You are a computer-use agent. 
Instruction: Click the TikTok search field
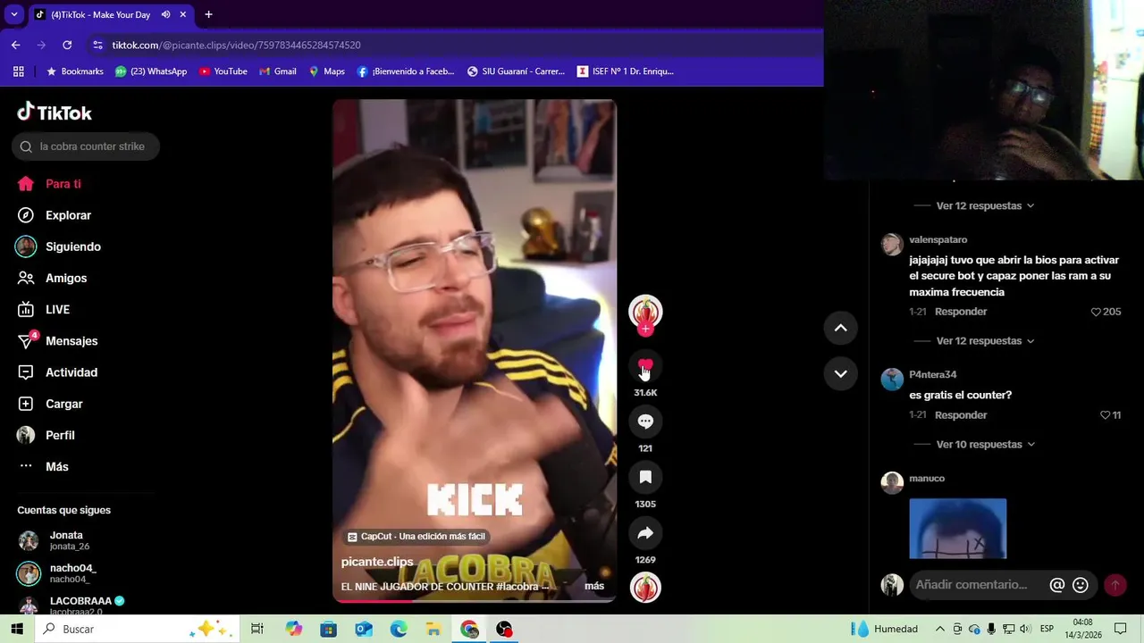(x=86, y=146)
